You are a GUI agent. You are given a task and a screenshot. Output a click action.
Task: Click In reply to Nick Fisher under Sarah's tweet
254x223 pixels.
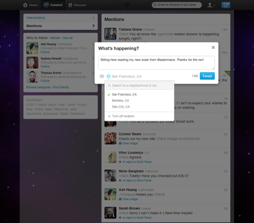pos(135,218)
